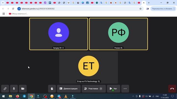177x99 pixels.
Task: Open File Explorer from the taskbar
Action: [x=11, y=96]
